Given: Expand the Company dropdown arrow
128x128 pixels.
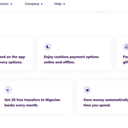Looking at the screenshot, I should coord(42,4).
